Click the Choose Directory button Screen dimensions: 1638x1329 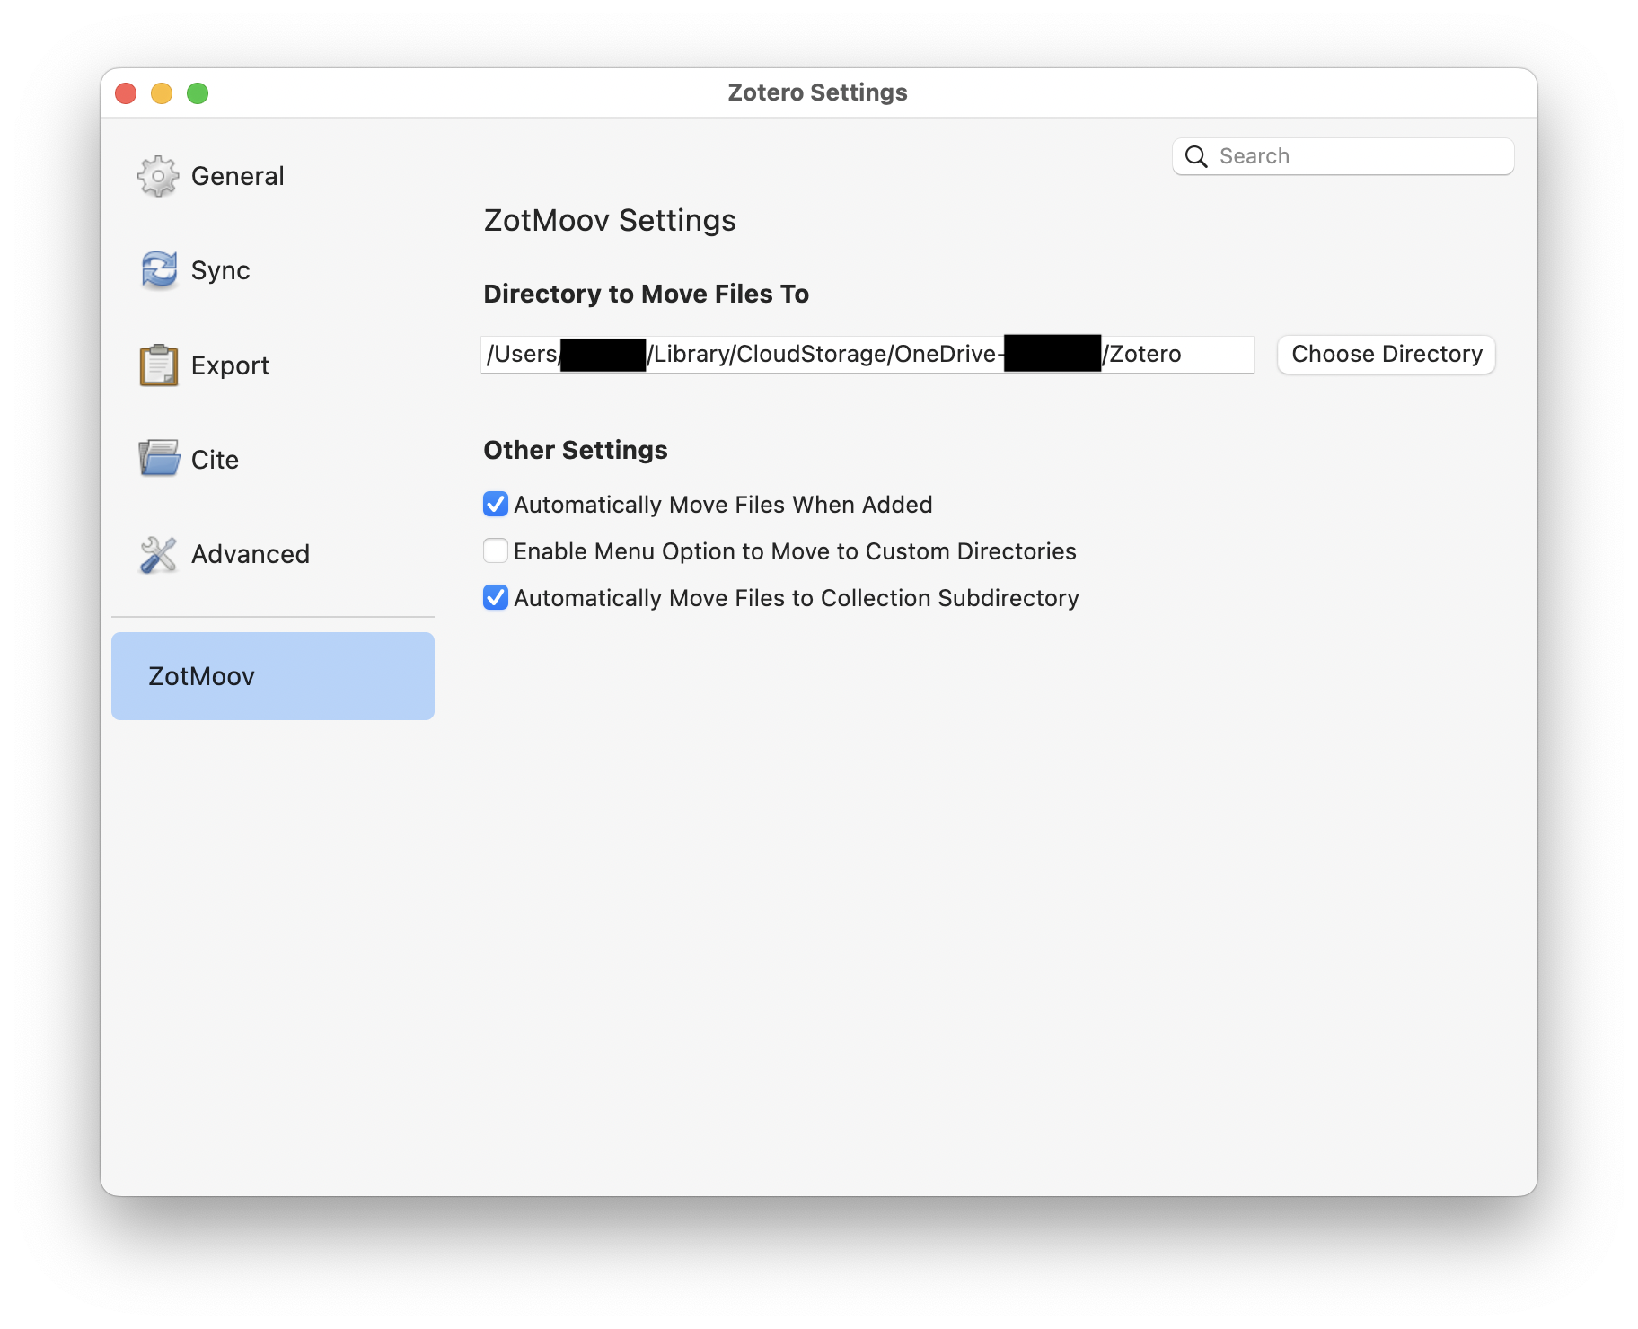pyautogui.click(x=1387, y=354)
